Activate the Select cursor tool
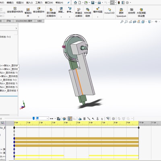Viewport: 161px width, 161px height. [x=112, y=2]
